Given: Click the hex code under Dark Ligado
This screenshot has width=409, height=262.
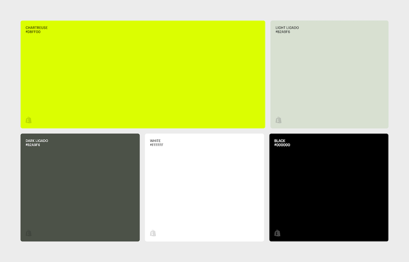Looking at the screenshot, I should point(33,145).
